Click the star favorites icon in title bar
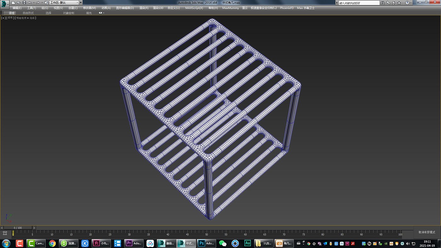 point(399,3)
